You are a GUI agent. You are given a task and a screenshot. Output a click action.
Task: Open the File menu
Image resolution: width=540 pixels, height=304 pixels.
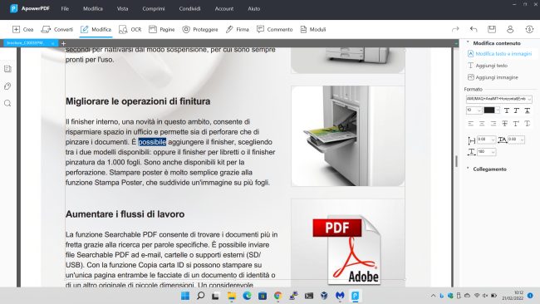(x=65, y=8)
